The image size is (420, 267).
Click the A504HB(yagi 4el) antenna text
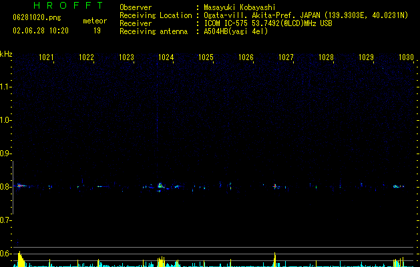236,31
